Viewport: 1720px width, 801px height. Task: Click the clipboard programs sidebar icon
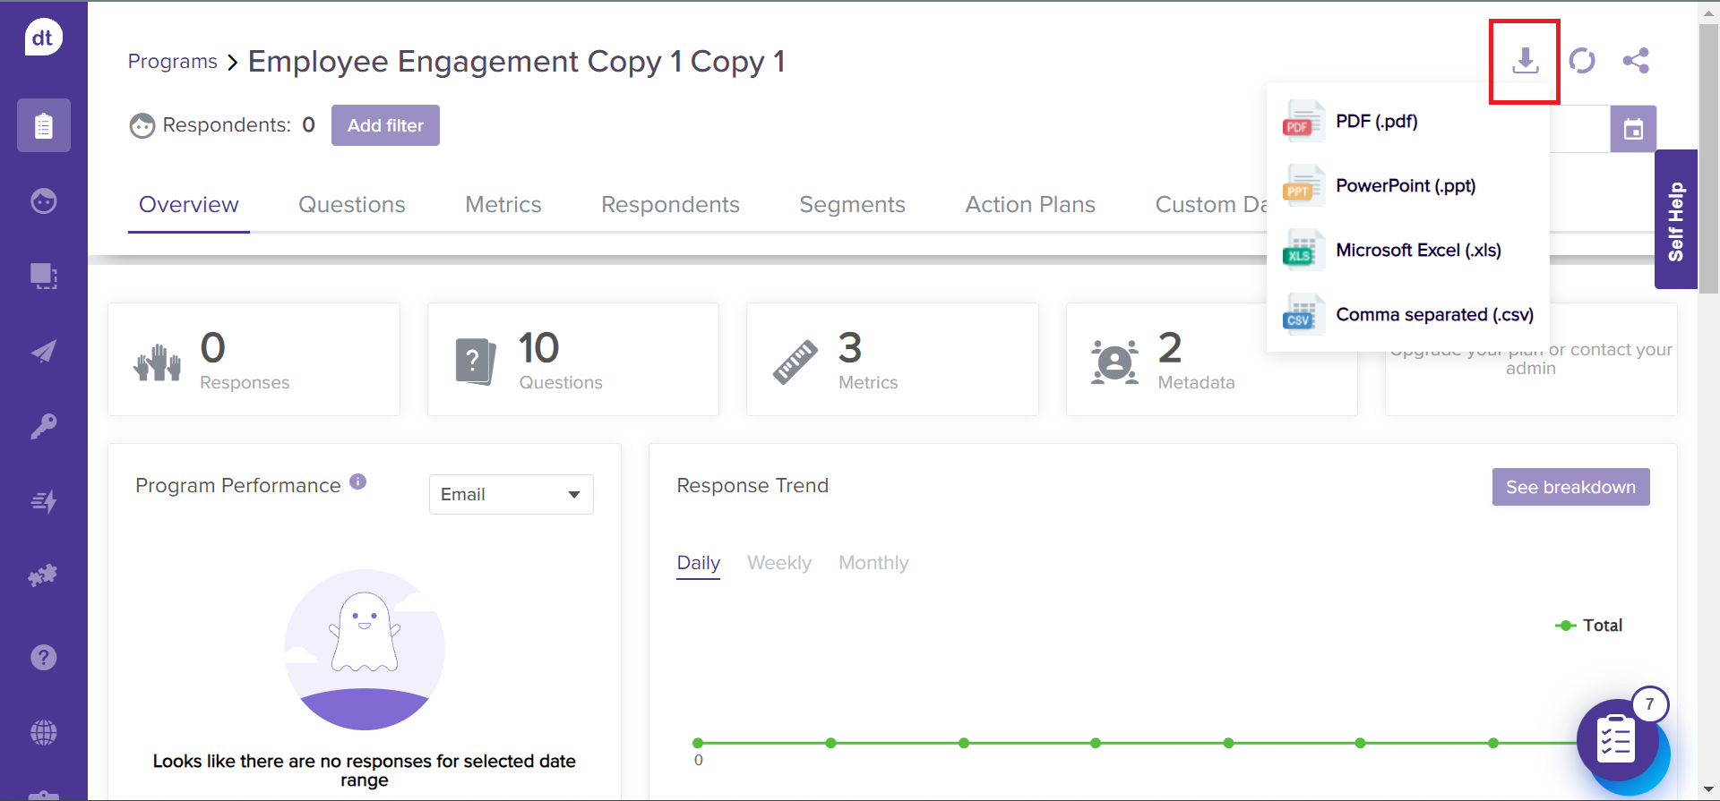point(43,125)
